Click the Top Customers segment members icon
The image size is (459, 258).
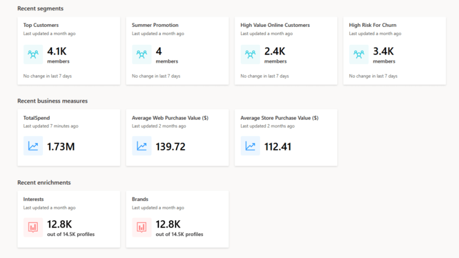click(33, 54)
